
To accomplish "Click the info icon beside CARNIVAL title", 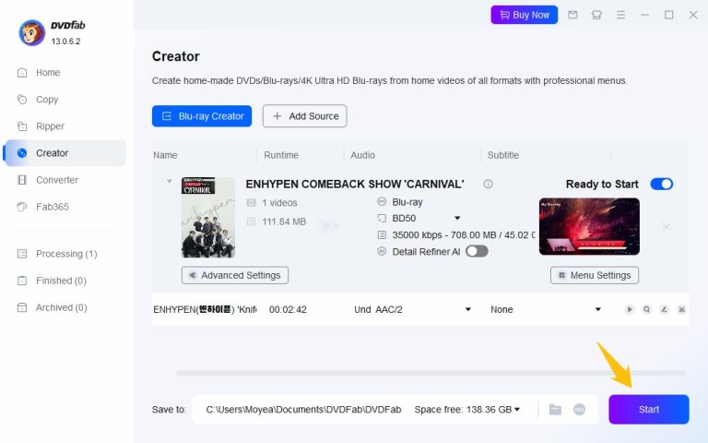I will click(x=488, y=184).
